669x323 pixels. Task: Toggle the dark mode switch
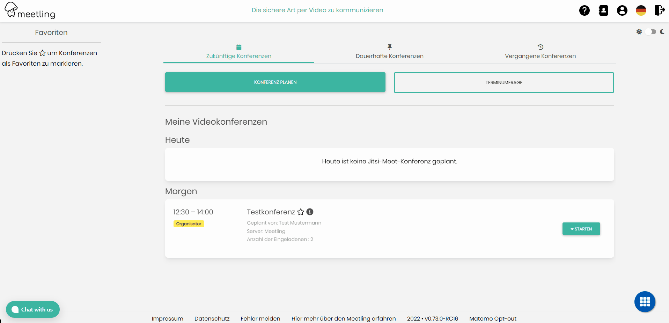pos(650,32)
